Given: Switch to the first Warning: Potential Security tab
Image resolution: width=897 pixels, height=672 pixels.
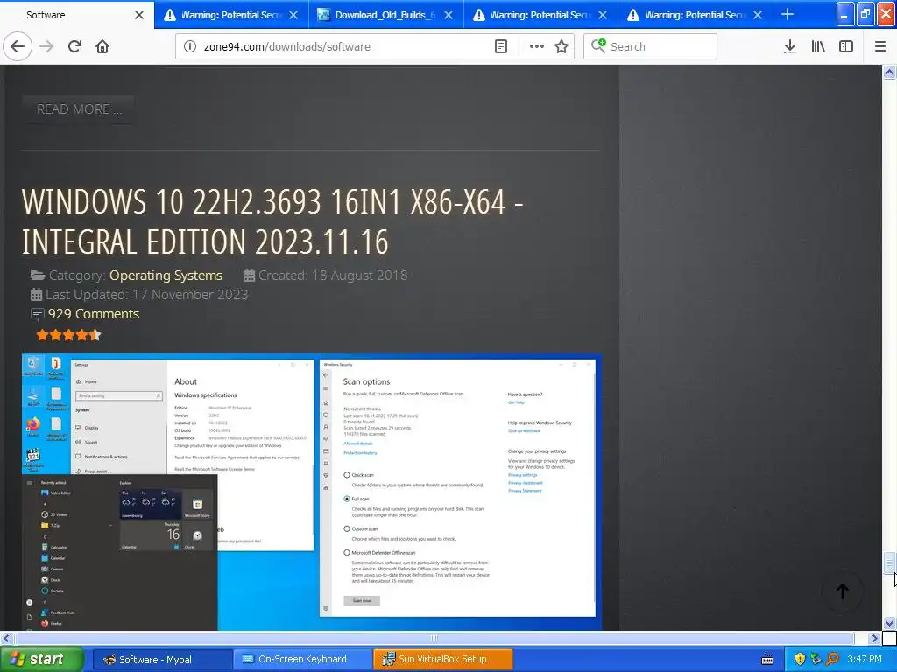Looking at the screenshot, I should pyautogui.click(x=231, y=15).
